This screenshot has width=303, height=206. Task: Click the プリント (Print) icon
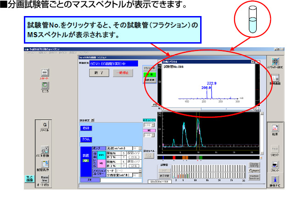pos(275,165)
